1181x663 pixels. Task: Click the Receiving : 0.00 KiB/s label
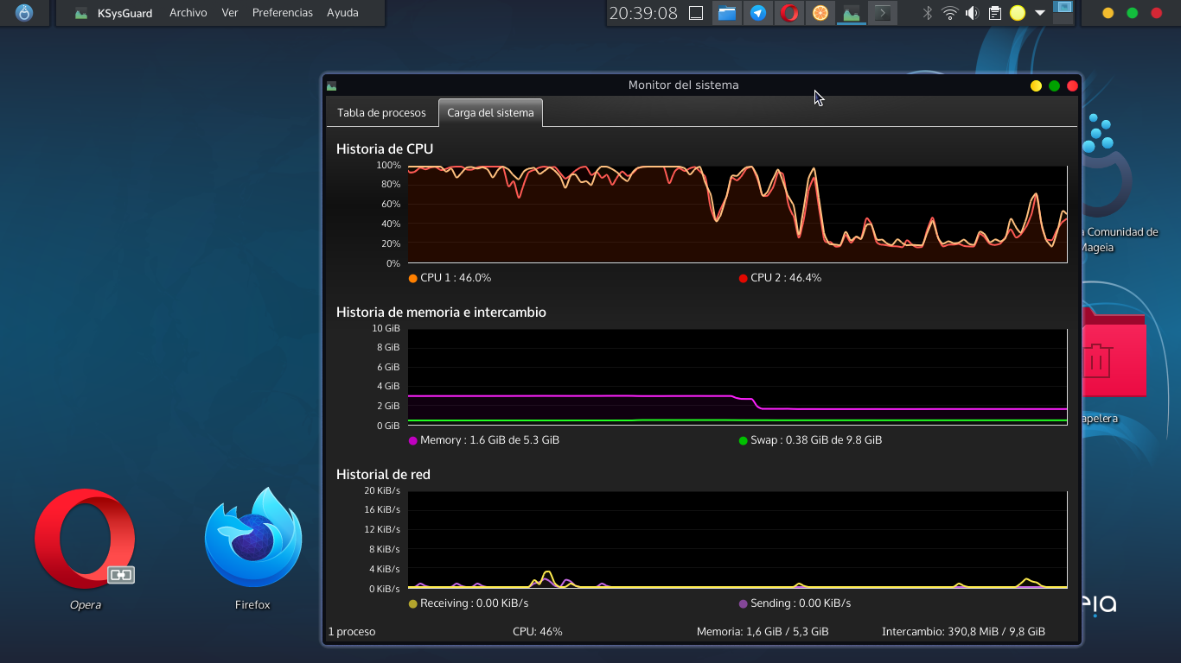click(x=474, y=603)
